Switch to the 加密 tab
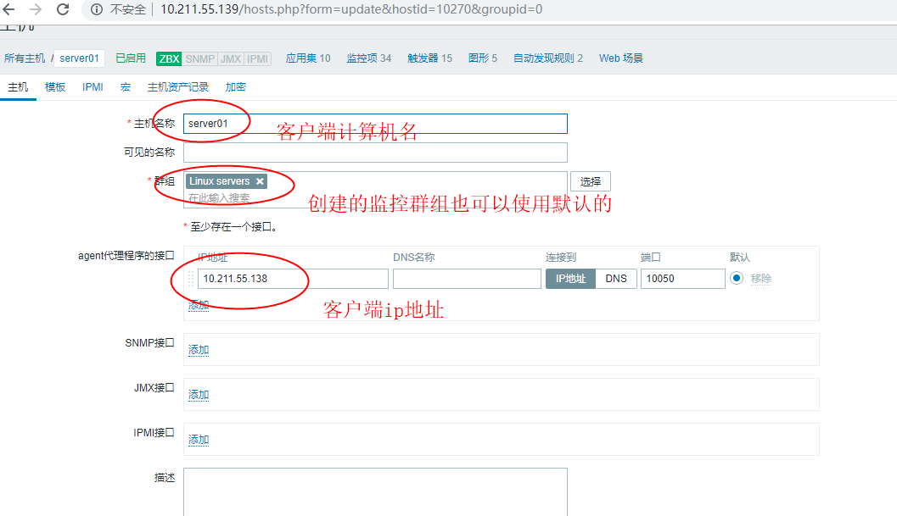897x516 pixels. 236,87
